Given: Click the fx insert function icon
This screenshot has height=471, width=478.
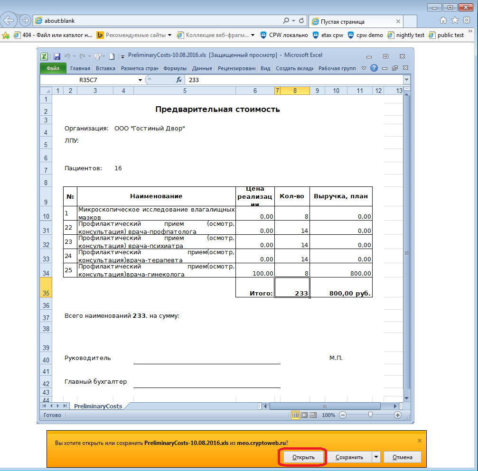Looking at the screenshot, I should pyautogui.click(x=179, y=80).
